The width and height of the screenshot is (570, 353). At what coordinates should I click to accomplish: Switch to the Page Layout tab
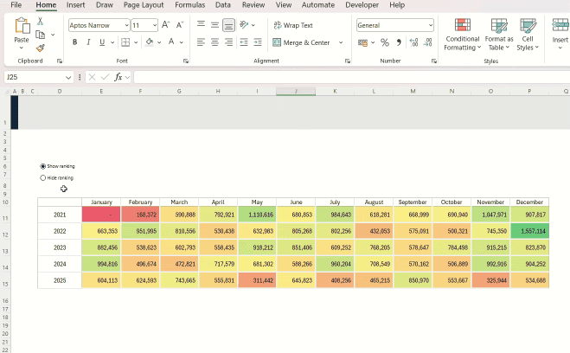(144, 5)
